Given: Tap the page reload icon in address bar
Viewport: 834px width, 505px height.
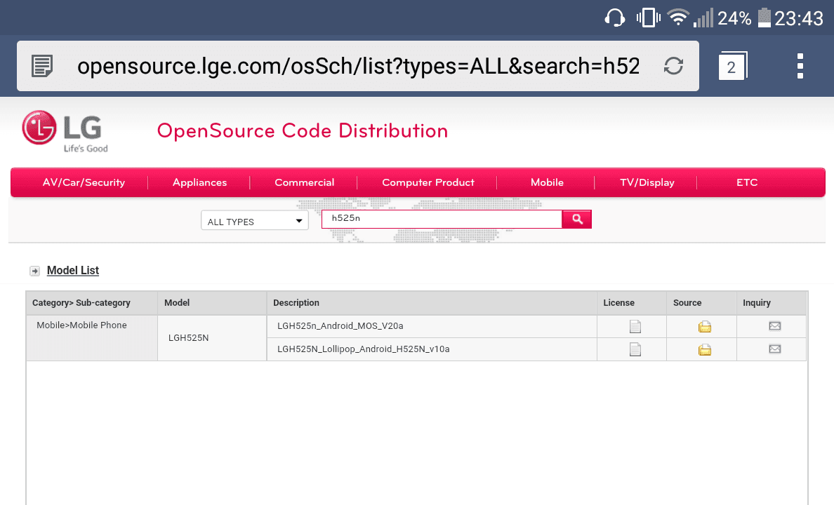Looking at the screenshot, I should tap(673, 66).
